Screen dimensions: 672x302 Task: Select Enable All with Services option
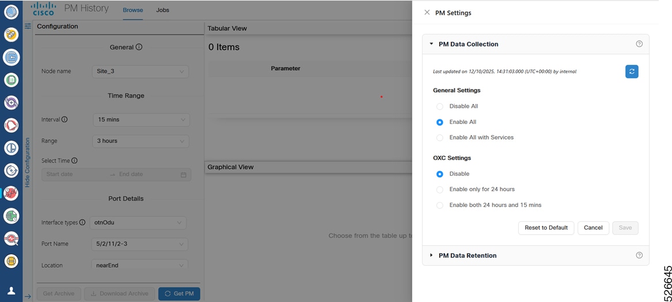click(439, 138)
